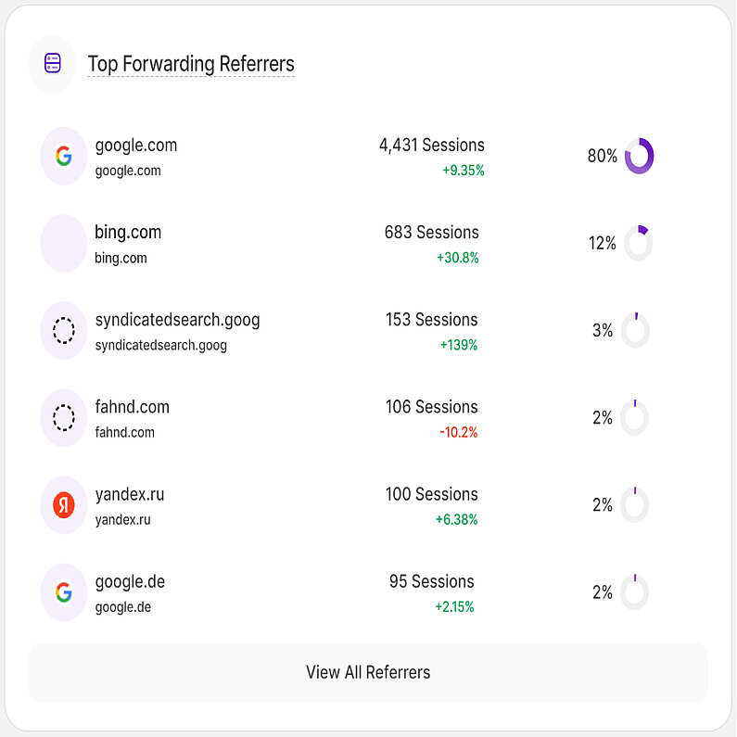Open the syndicatedsearch.goog referrer entry
Viewport: 737px width, 737px height.
click(x=177, y=320)
